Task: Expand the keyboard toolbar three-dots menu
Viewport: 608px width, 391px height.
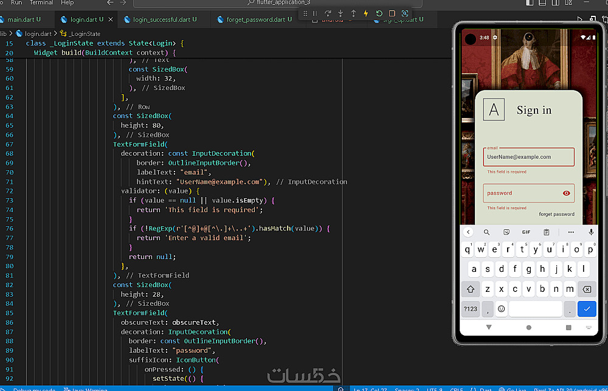Action: (x=570, y=232)
